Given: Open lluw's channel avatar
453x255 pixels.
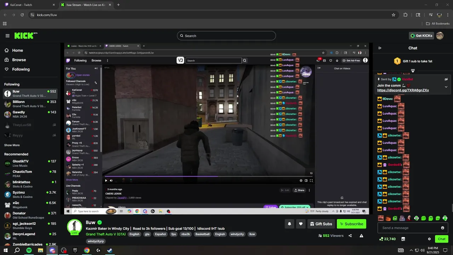Looking at the screenshot, I should click(x=75, y=227).
